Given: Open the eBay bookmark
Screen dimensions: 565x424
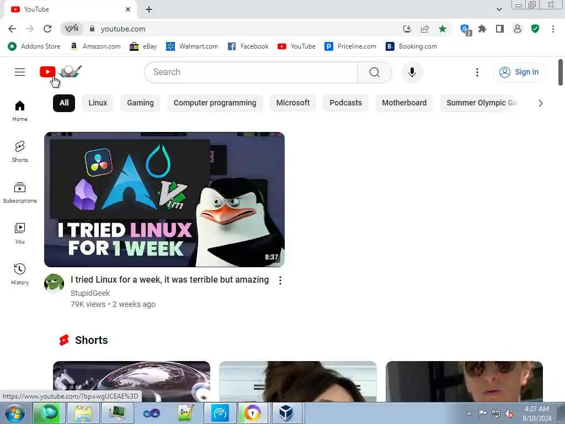Looking at the screenshot, I should pos(143,46).
